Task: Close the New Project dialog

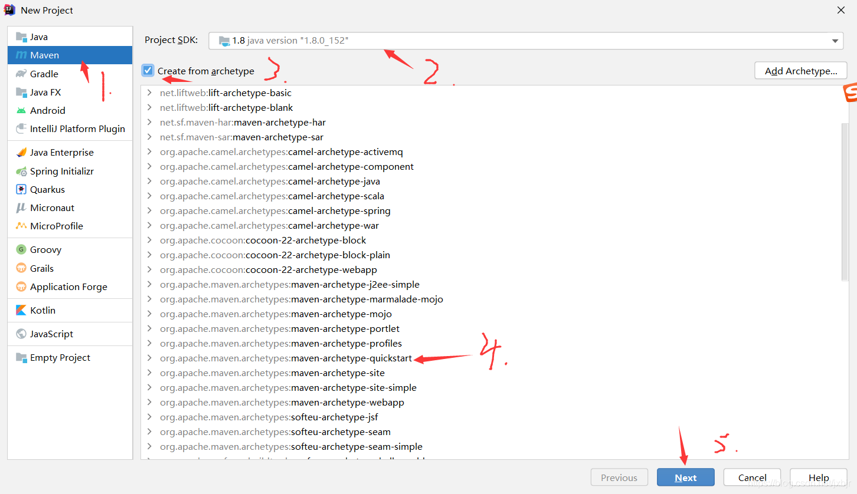Action: 841,10
